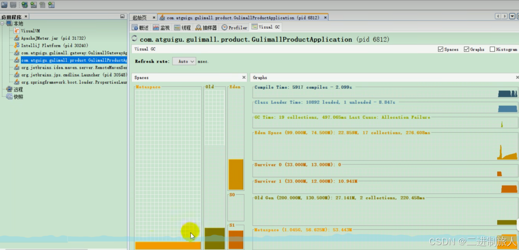Open the 监视 monitor tab
This screenshot has height=250, width=519.
pos(162,28)
